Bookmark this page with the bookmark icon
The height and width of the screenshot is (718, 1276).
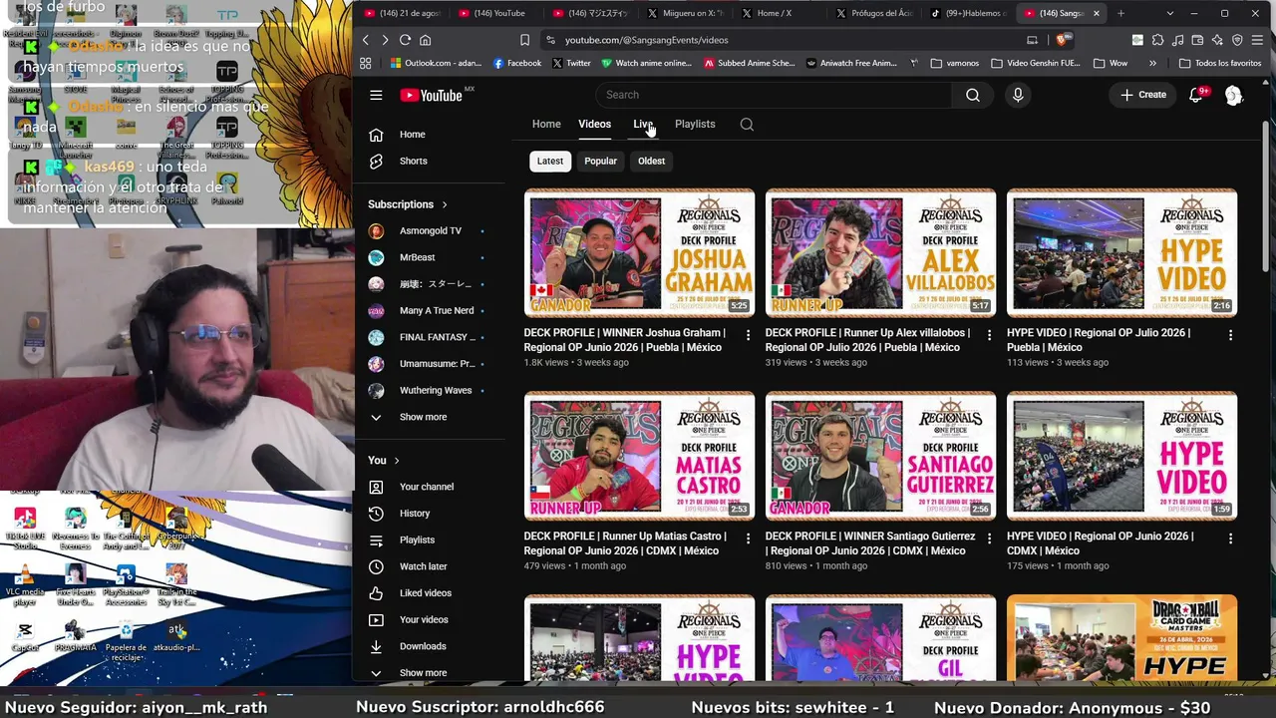(524, 40)
